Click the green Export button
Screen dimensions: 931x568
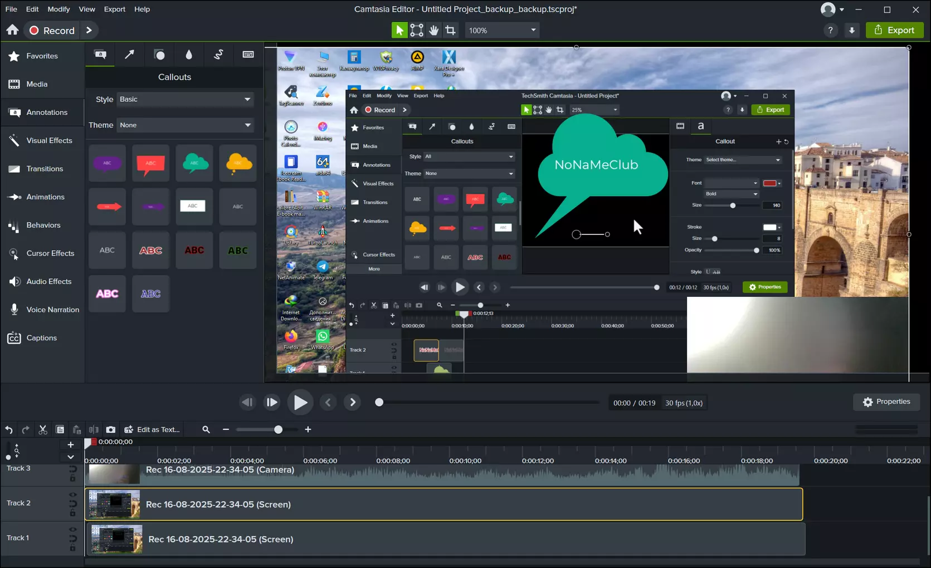tap(894, 30)
